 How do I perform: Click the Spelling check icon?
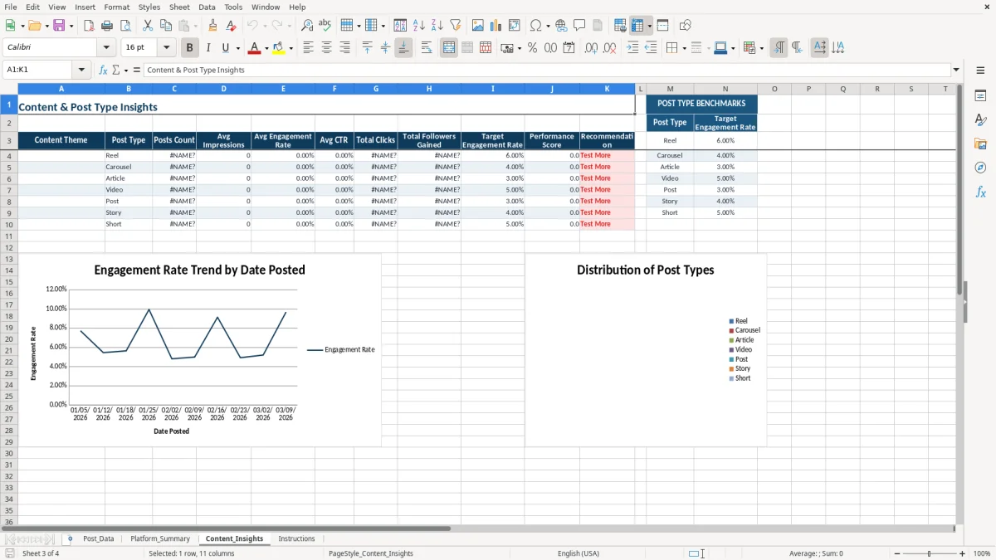pos(325,26)
